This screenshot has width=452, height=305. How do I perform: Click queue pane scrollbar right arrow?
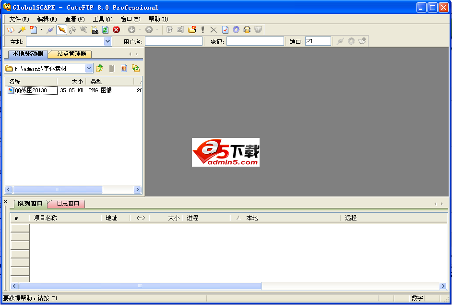pyautogui.click(x=443, y=286)
